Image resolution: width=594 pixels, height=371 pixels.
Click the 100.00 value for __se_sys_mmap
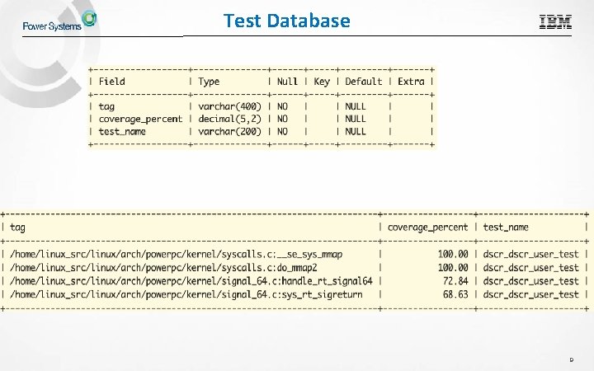[x=453, y=254]
